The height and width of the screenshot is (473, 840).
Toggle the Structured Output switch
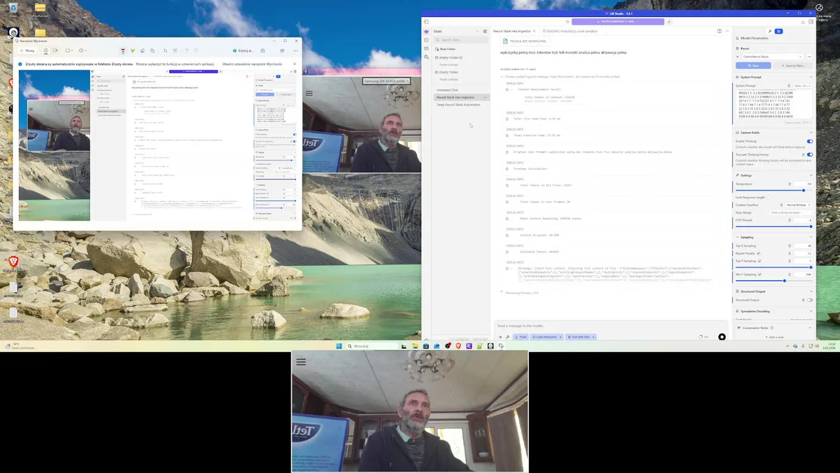[810, 300]
